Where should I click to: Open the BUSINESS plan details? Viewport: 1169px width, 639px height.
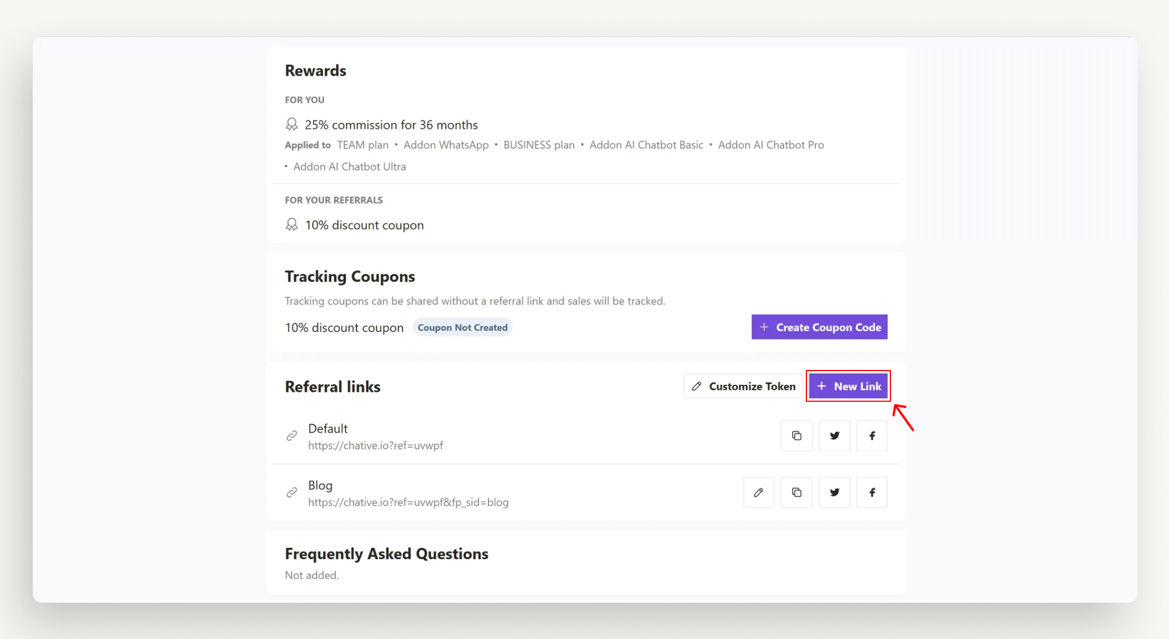click(539, 145)
